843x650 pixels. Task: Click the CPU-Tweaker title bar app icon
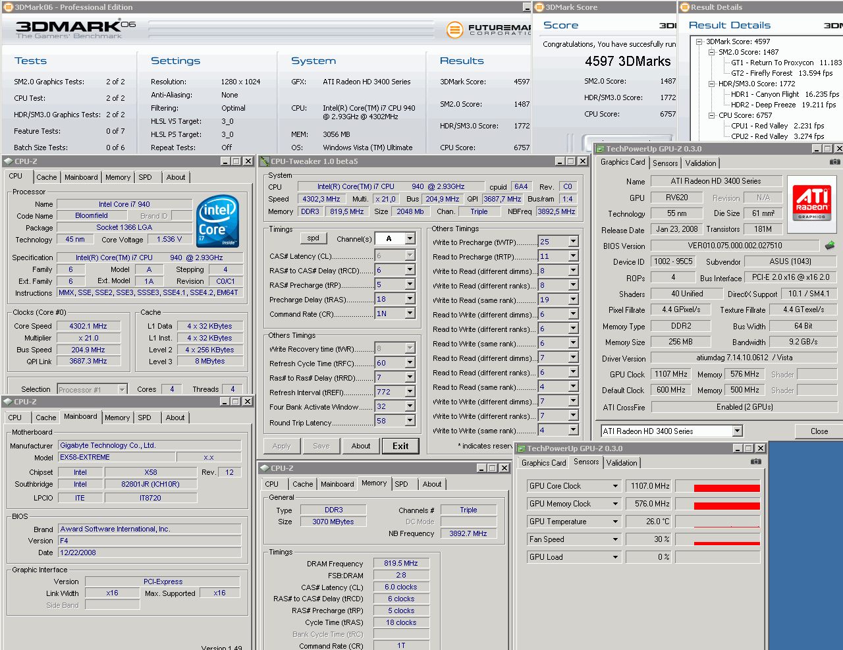[x=264, y=161]
